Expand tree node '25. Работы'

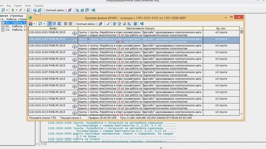click(x=3, y=30)
